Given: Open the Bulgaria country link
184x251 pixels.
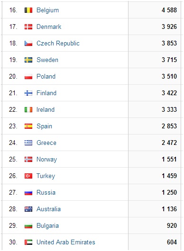Looking at the screenshot, I should coord(47,225).
